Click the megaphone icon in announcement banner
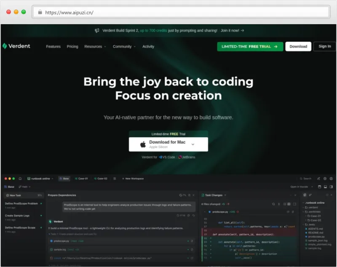The width and height of the screenshot is (337, 267). pos(97,31)
